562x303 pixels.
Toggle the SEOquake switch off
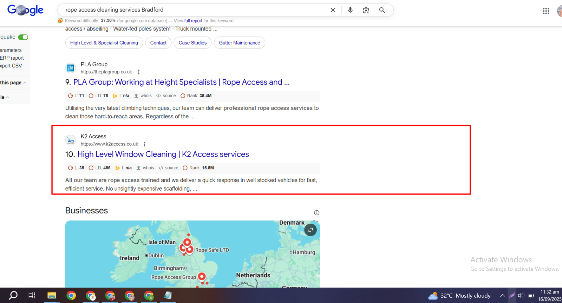[x=23, y=37]
